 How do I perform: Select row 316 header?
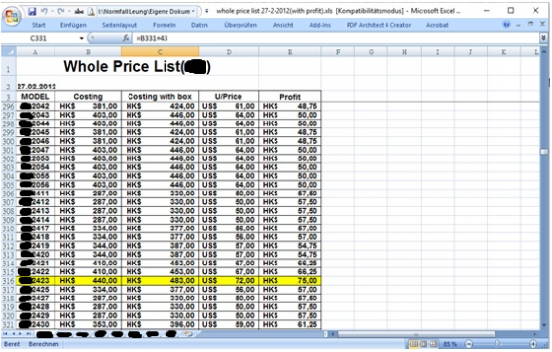[9, 281]
